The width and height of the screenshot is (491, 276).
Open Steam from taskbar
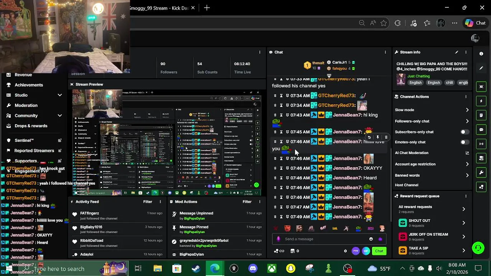click(196, 269)
